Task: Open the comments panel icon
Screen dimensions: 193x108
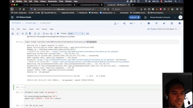Action: 157,23
